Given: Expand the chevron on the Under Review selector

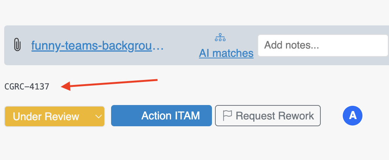Looking at the screenshot, I should (x=99, y=116).
